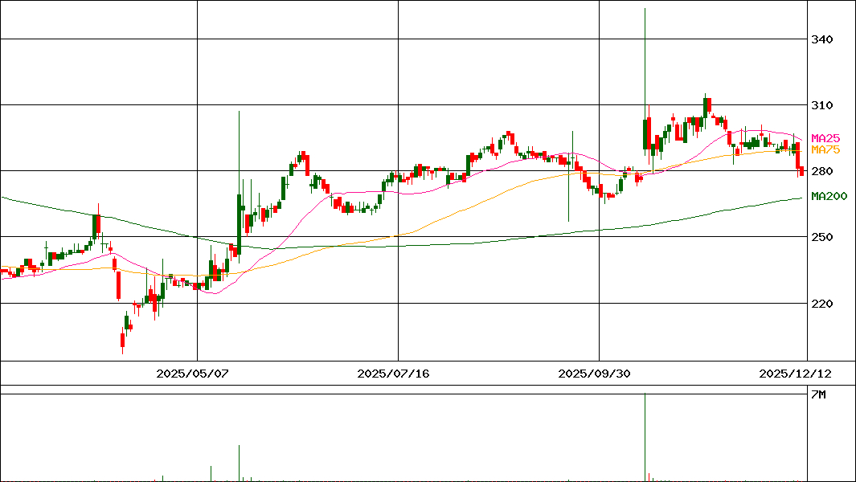Click the lowest red candlestick on the chart
Image resolution: width=856 pixels, height=482 pixels.
click(x=122, y=341)
